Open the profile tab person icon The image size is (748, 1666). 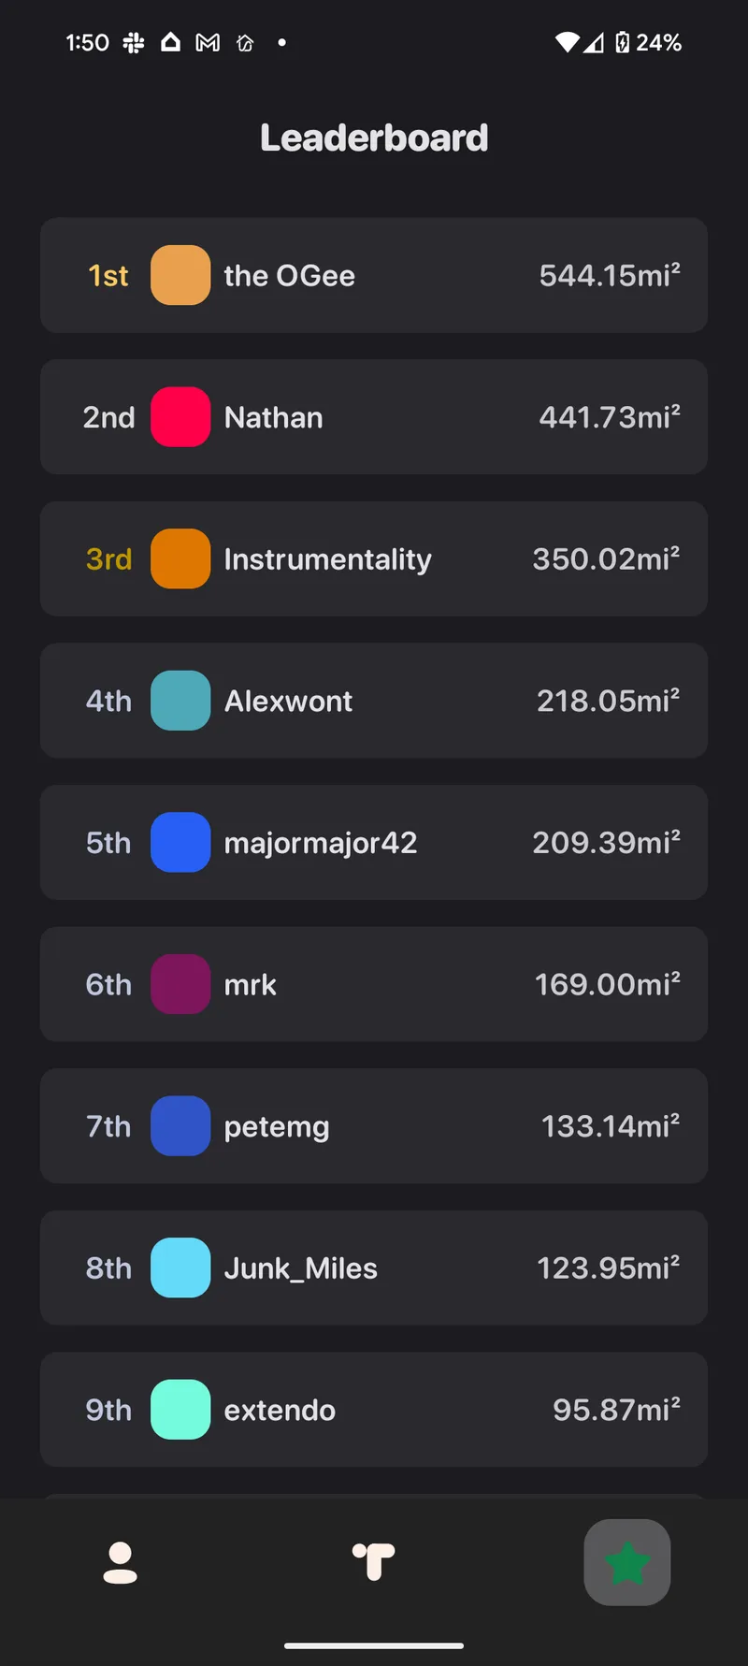click(120, 1562)
